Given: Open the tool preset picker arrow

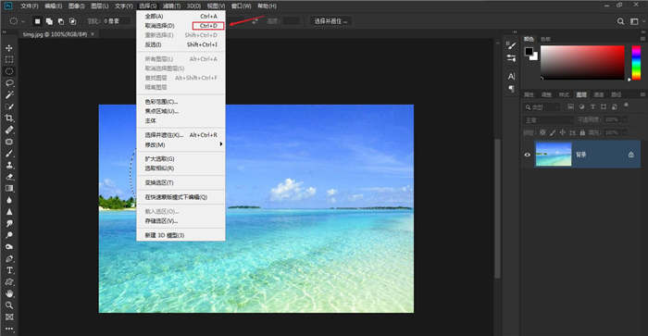Looking at the screenshot, I should click(23, 21).
